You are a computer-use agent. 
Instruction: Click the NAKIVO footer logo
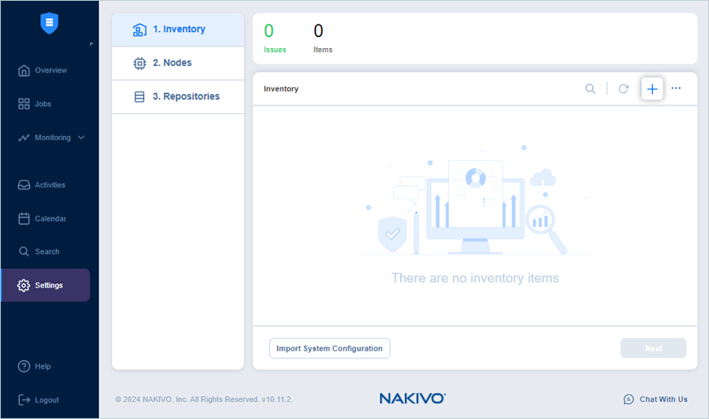tap(412, 399)
